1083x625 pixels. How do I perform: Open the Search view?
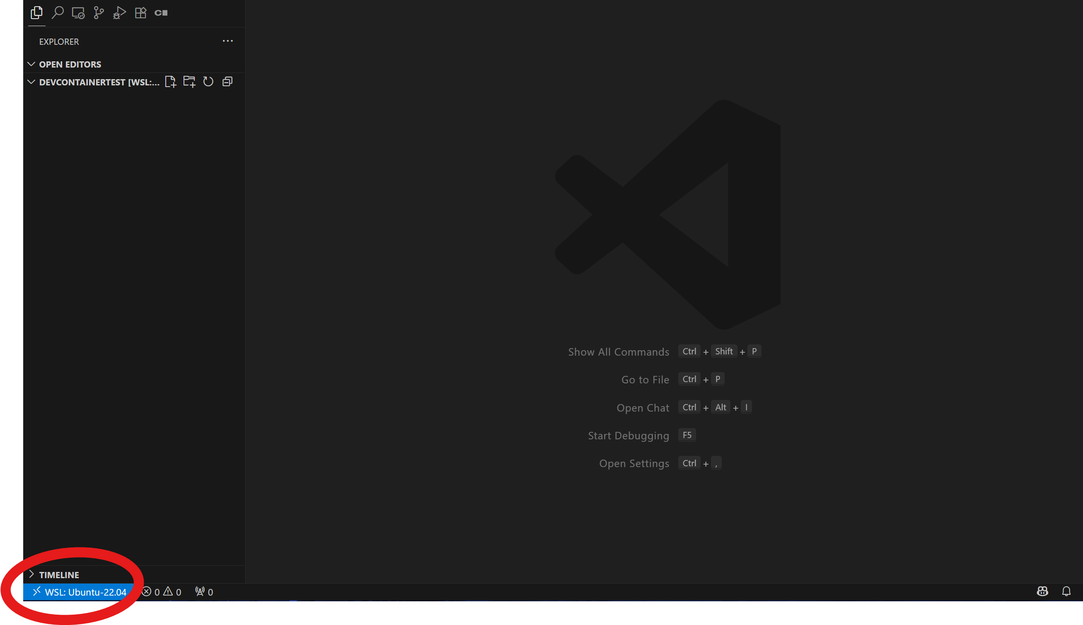[58, 13]
